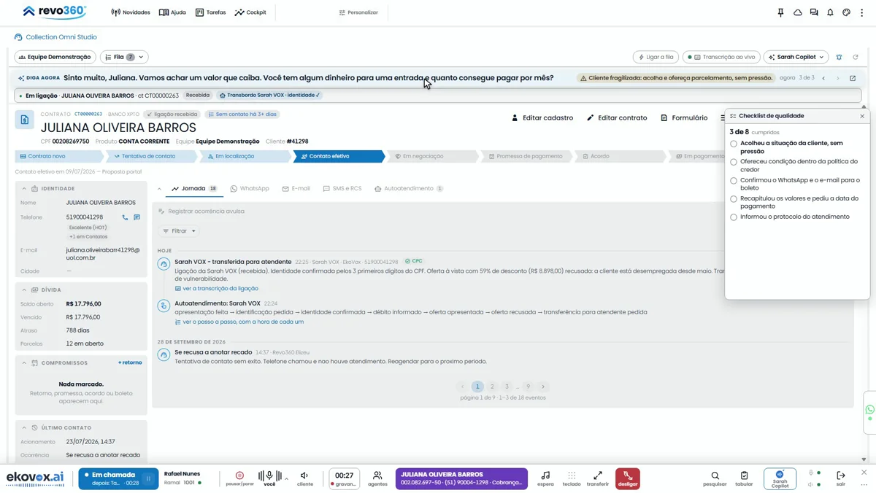Collapse the DÍVIDA section
Viewport: 876px width, 493px height.
click(x=23, y=290)
